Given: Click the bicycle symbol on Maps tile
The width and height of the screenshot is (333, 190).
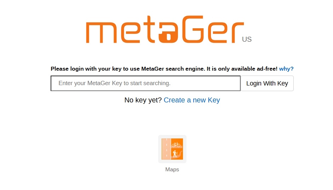Looking at the screenshot, I should pyautogui.click(x=176, y=144).
